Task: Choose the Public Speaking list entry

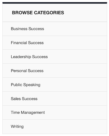Action: 55,85
